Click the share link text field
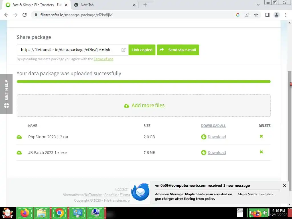The image size is (292, 219). tap(73, 50)
